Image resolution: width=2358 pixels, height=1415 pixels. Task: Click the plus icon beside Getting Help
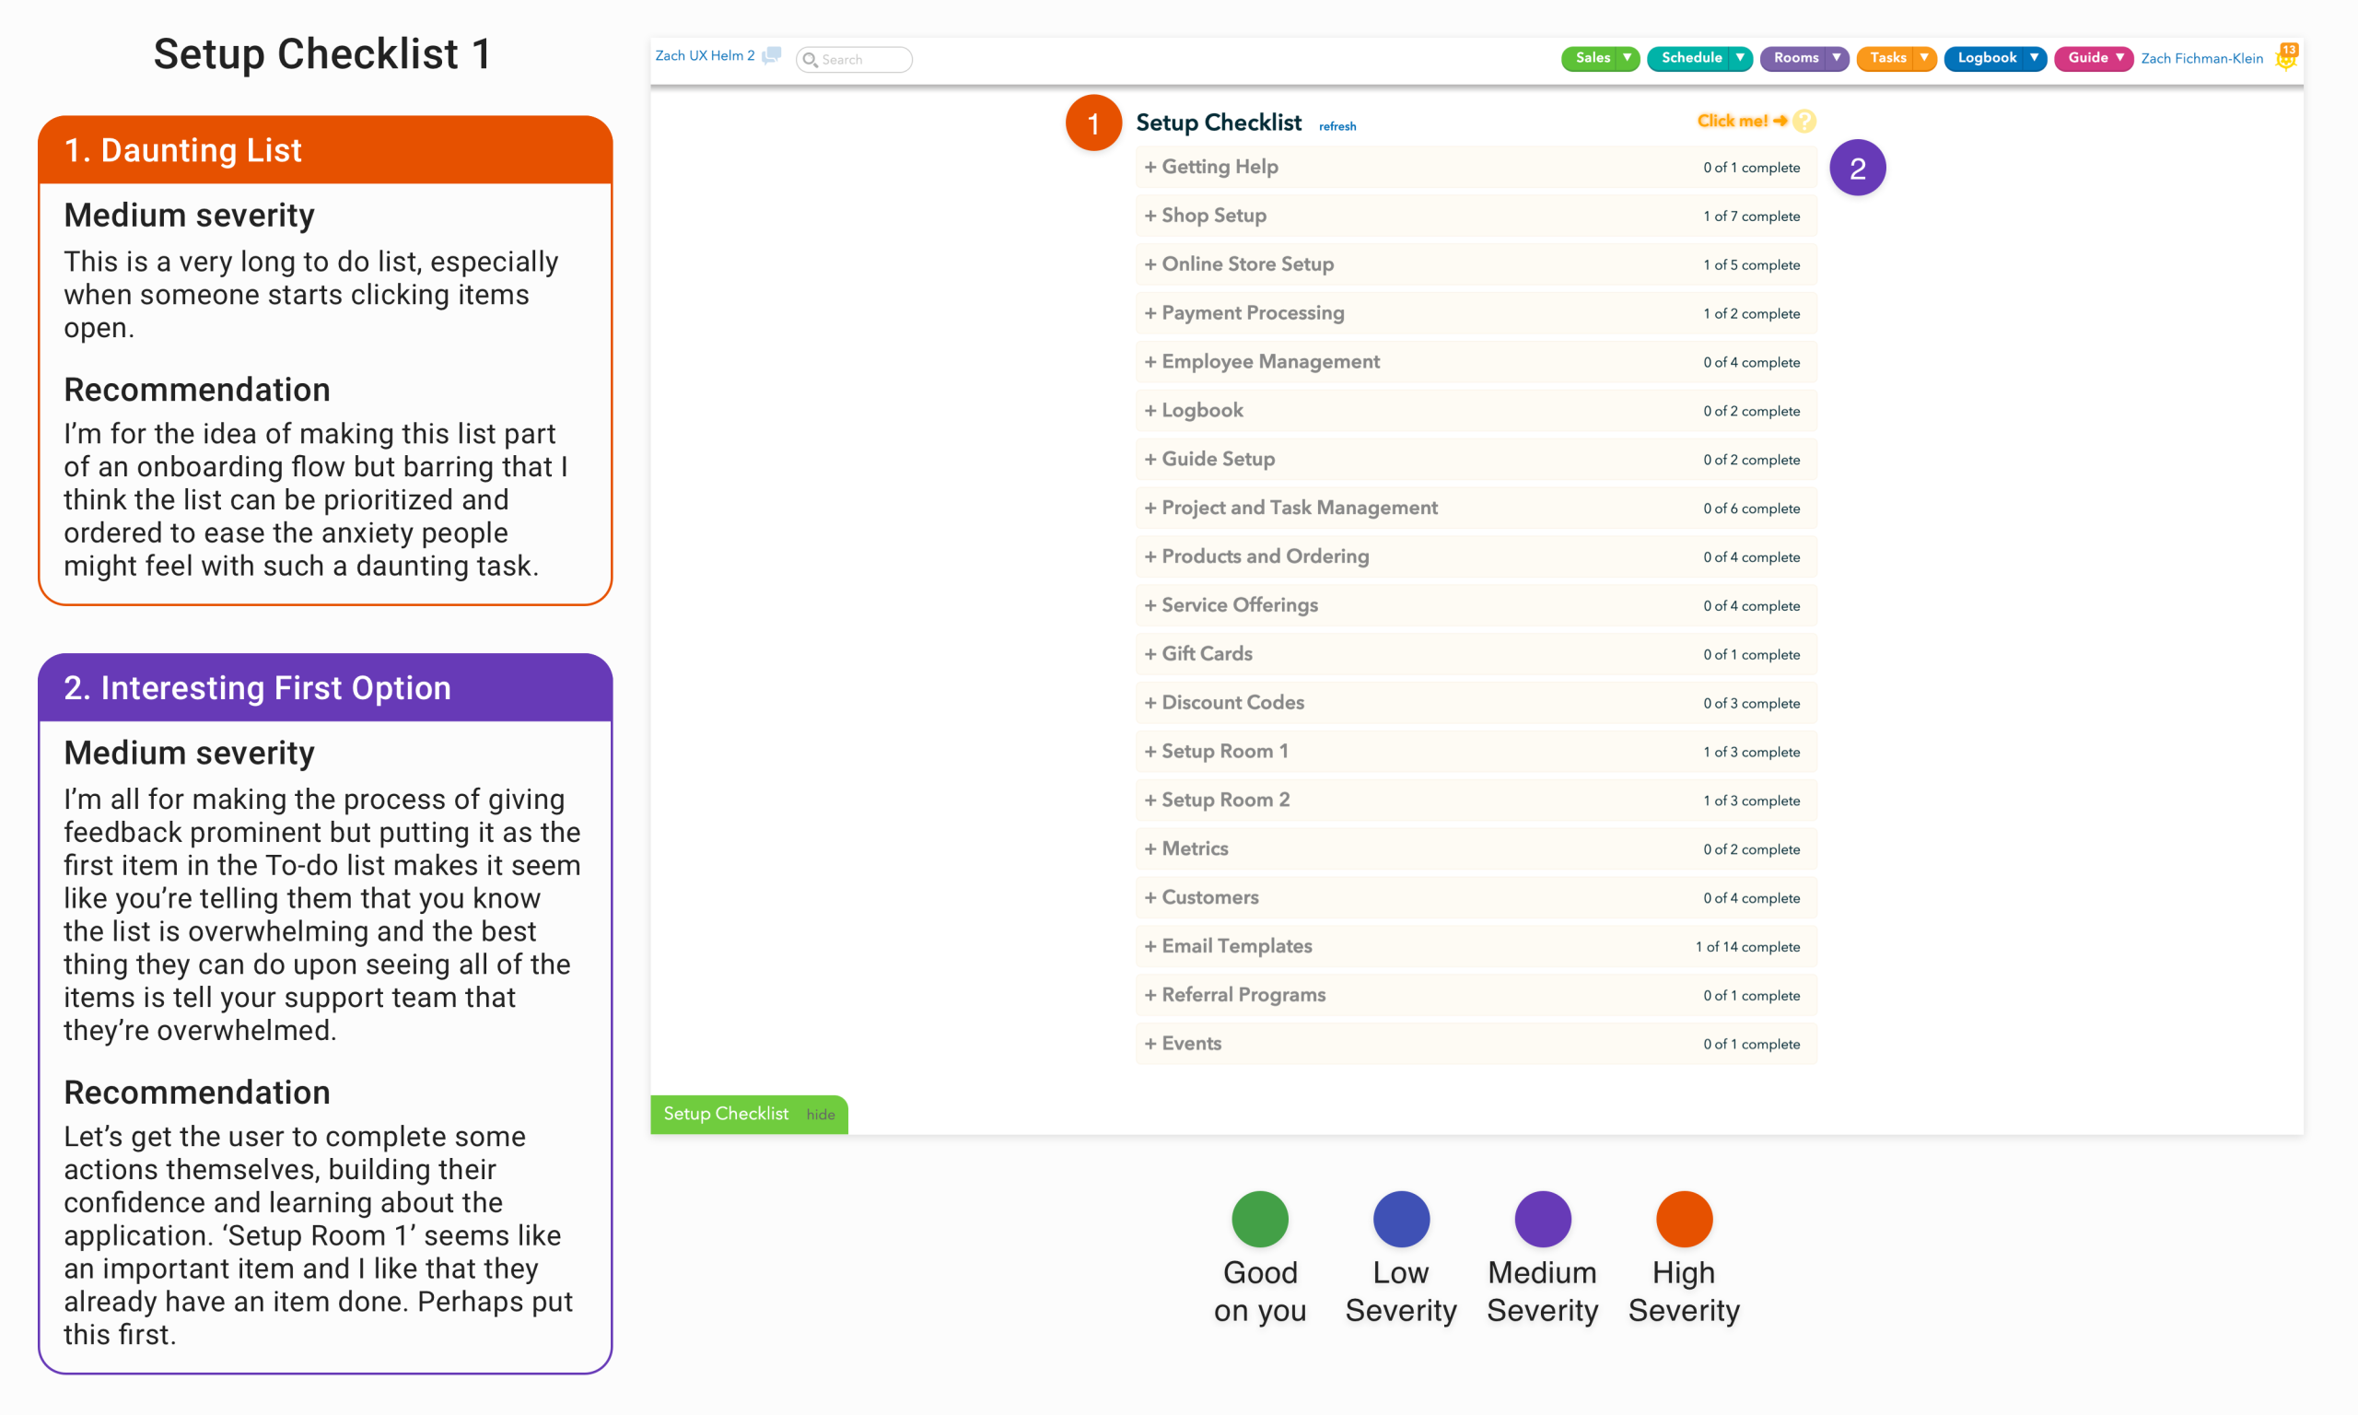(x=1150, y=167)
